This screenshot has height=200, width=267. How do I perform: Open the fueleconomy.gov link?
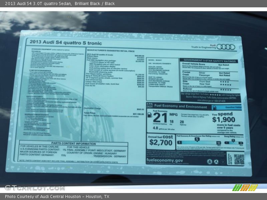[165, 160]
